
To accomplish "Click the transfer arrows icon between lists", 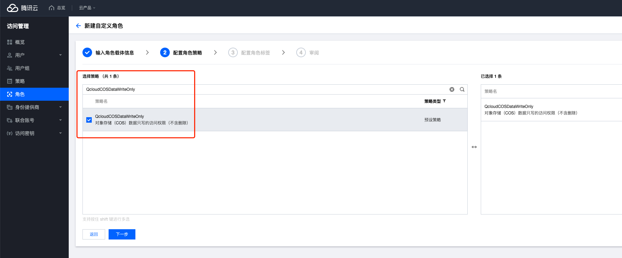I will click(x=474, y=147).
